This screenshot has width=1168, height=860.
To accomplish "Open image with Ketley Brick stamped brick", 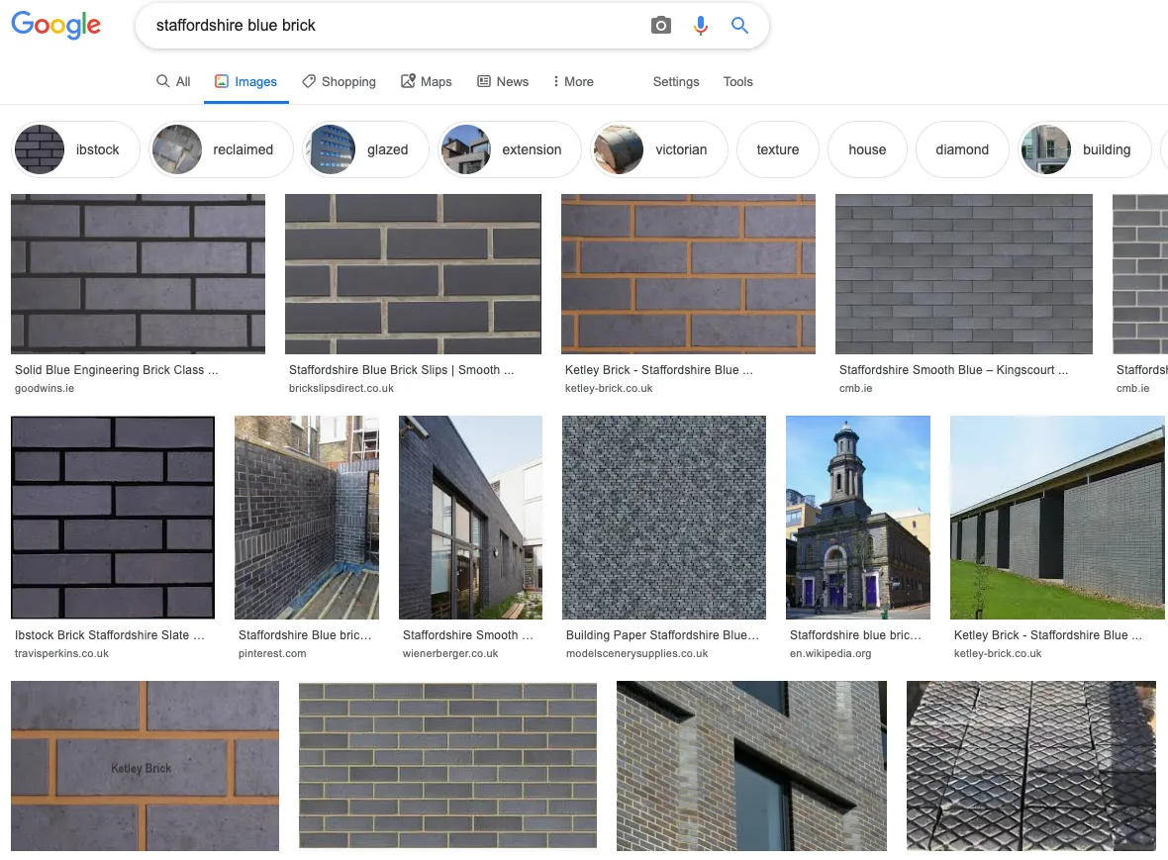I will point(146,766).
